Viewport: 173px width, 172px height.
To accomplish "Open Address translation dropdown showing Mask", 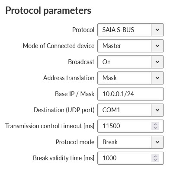I will coord(131,78).
